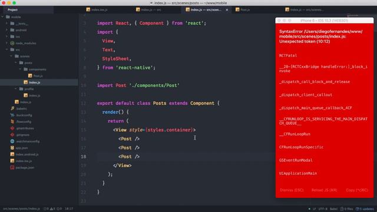This screenshot has width=377, height=212.
Task: Click the file path in status bar
Action: pyautogui.click(x=21, y=208)
